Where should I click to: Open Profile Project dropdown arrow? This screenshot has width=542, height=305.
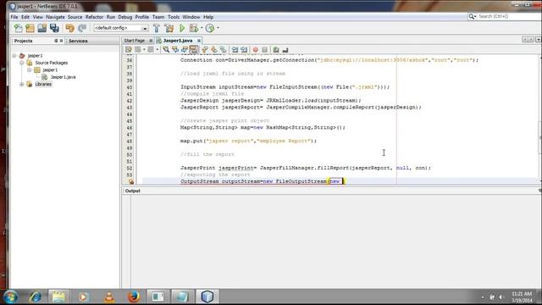[218, 28]
